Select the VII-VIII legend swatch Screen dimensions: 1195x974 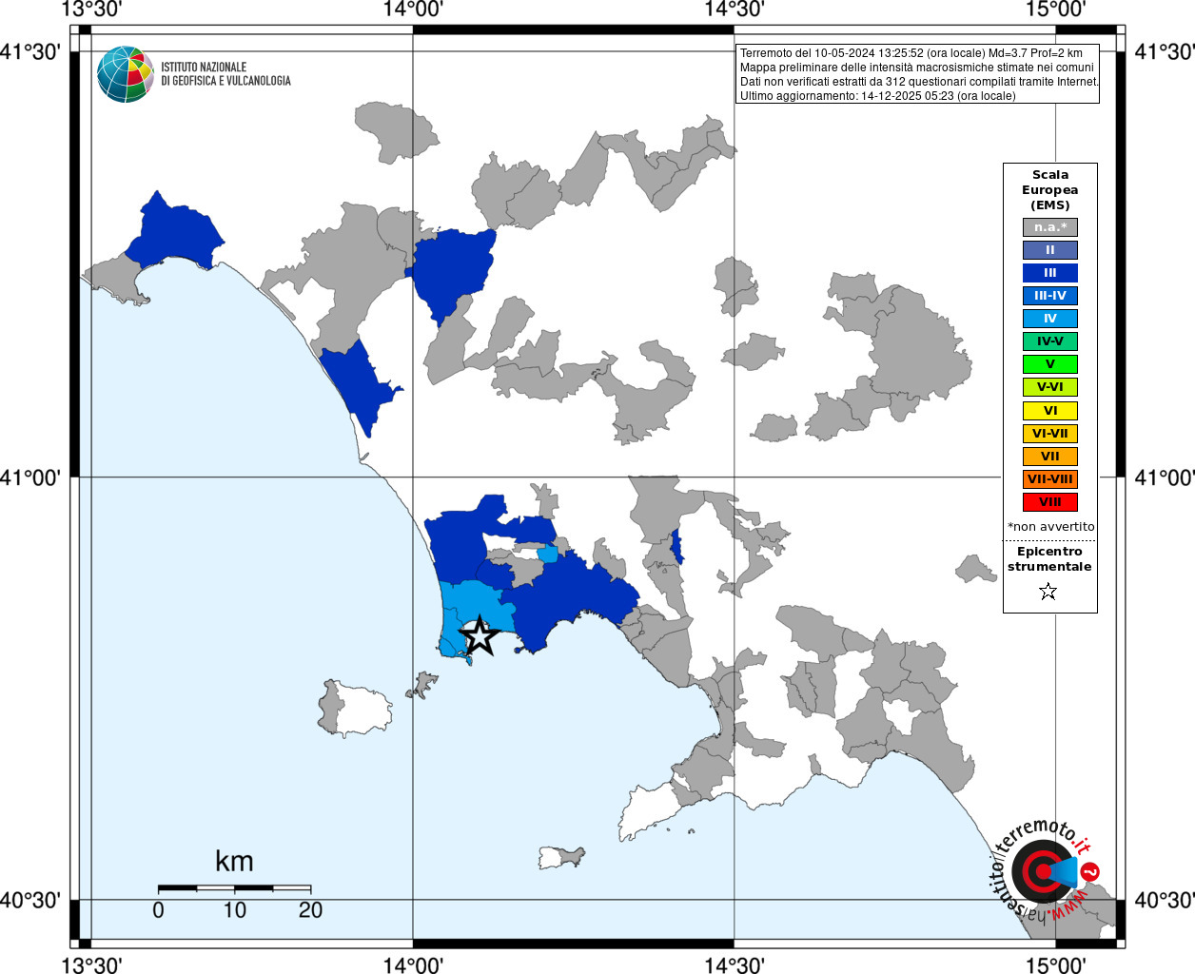click(1050, 479)
